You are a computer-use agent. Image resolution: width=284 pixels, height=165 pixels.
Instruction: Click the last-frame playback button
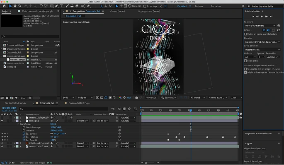271,17
